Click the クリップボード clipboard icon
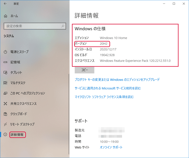189x158 pixels. point(5,114)
